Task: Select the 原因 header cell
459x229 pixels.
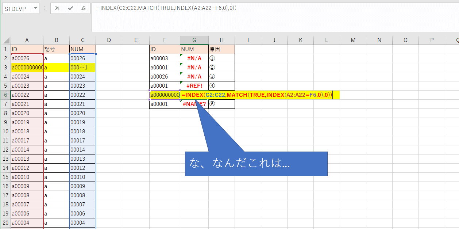Action: pyautogui.click(x=221, y=49)
